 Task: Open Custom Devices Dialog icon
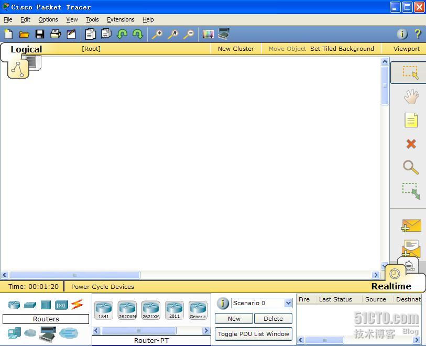click(x=224, y=34)
